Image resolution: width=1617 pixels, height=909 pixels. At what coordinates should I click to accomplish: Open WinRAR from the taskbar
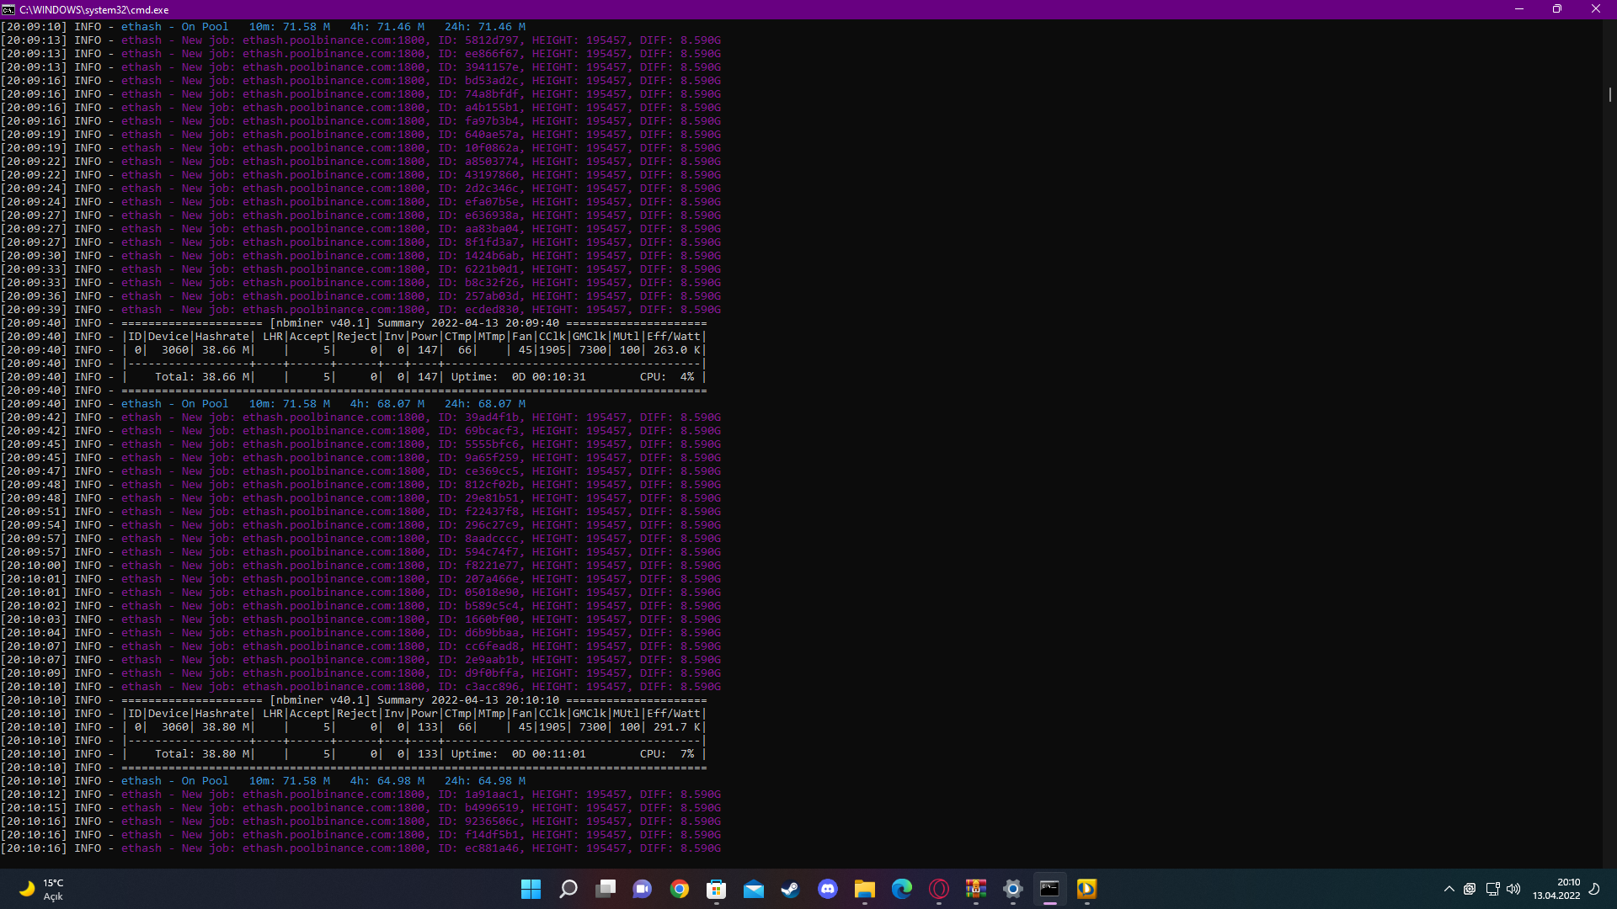(976, 889)
